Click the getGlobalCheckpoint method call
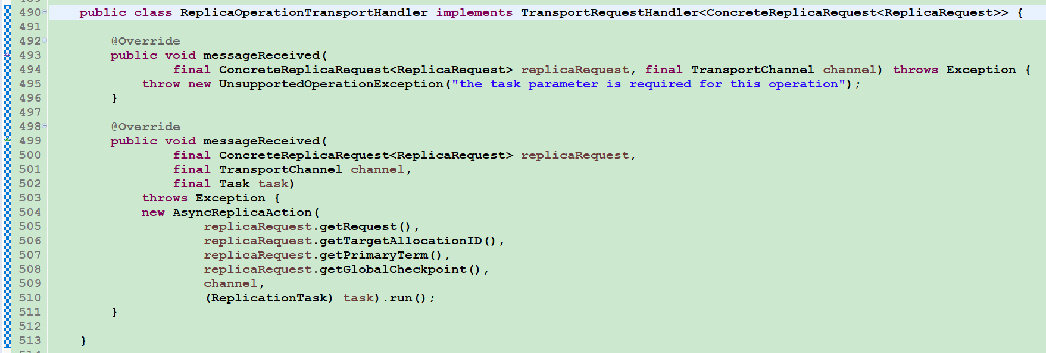 pos(393,269)
